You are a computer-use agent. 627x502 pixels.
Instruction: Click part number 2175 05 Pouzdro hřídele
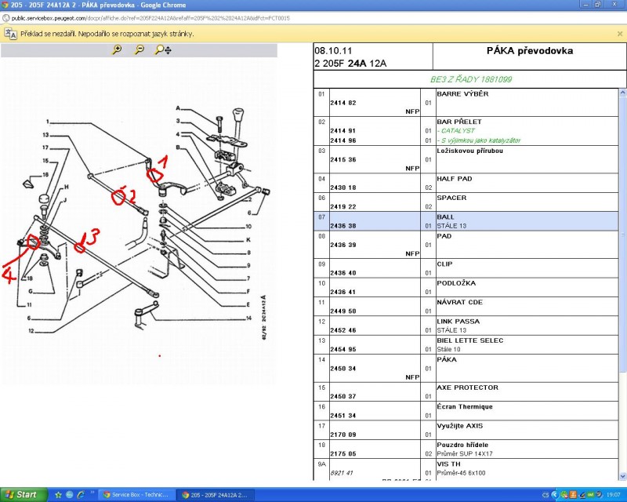click(343, 453)
